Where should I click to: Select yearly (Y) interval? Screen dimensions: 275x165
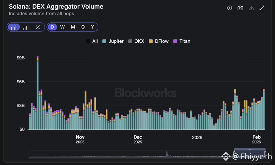tap(93, 27)
